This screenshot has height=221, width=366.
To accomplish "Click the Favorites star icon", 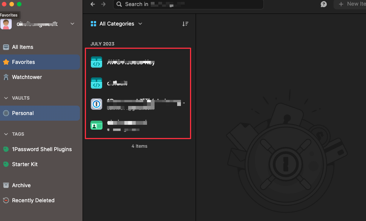I will (x=6, y=62).
